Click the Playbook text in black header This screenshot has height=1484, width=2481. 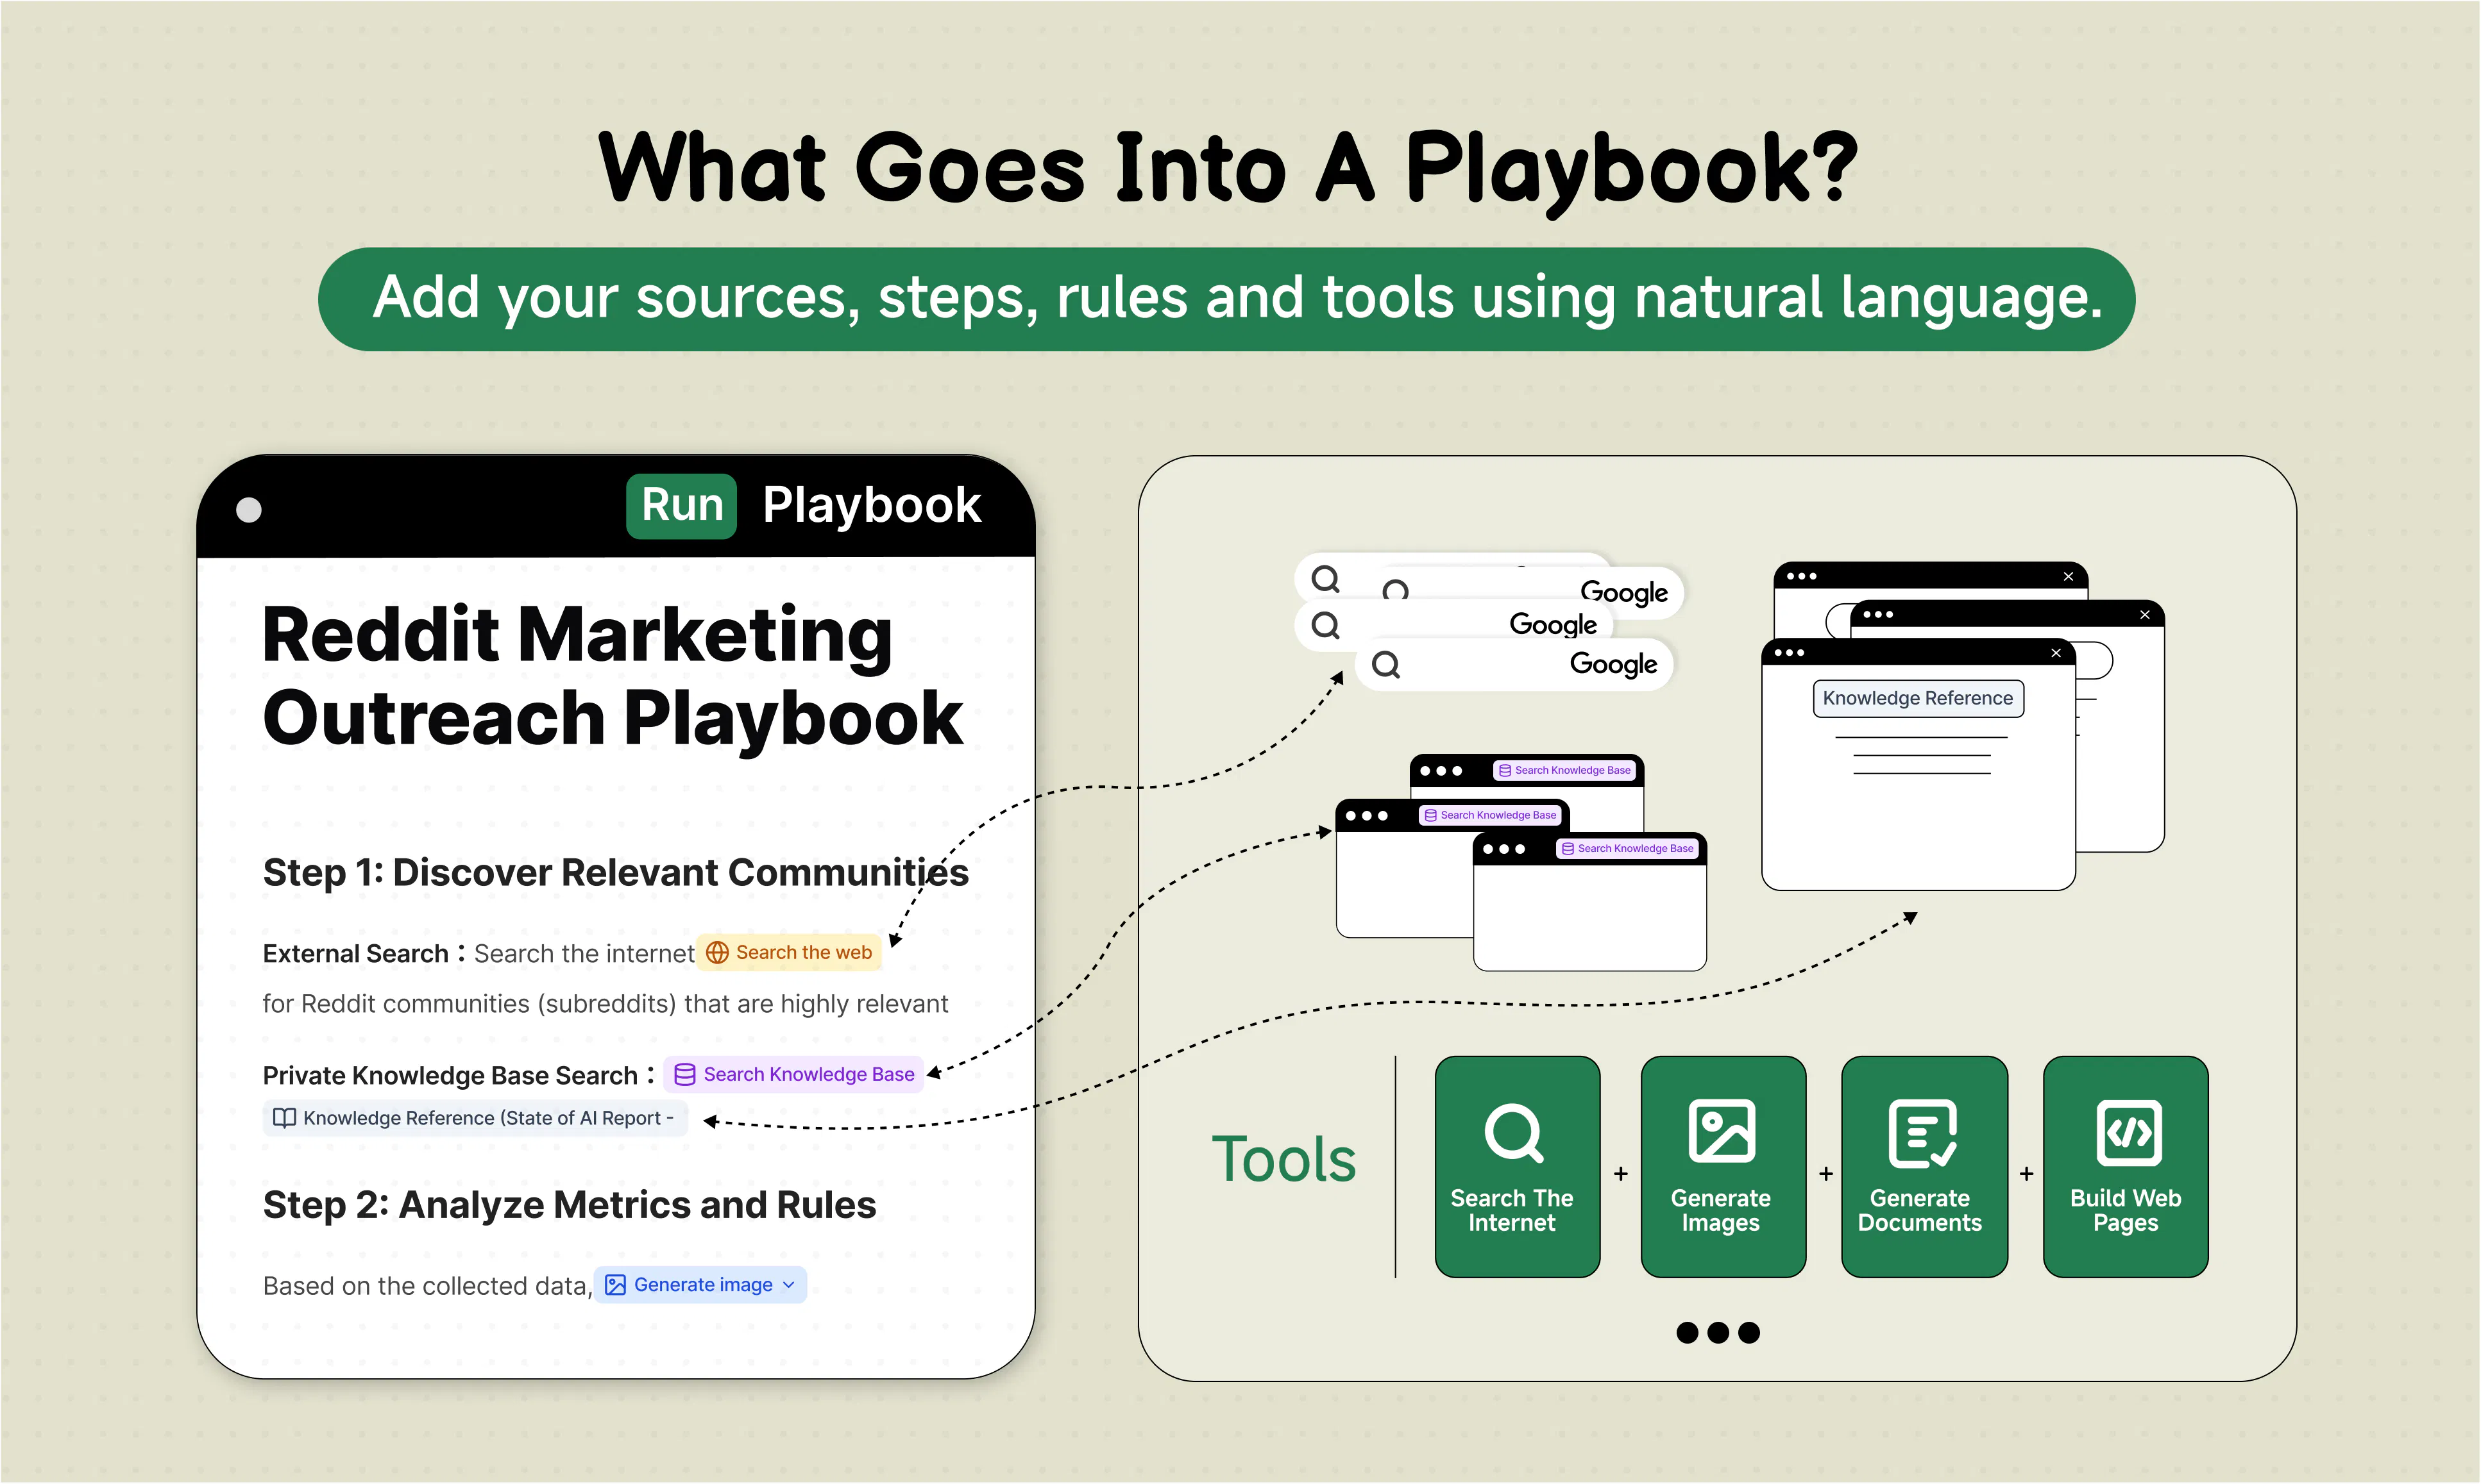(871, 506)
